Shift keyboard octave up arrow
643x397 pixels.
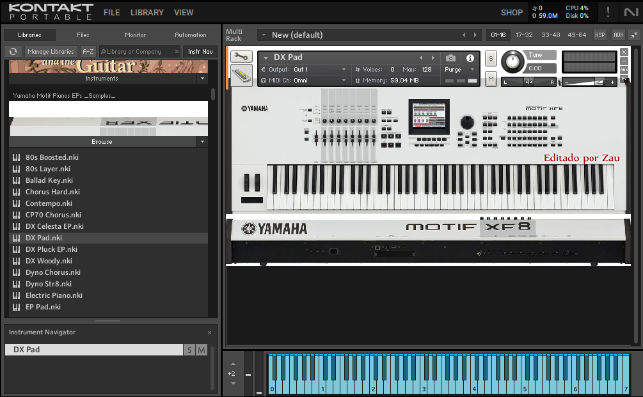tap(233, 364)
